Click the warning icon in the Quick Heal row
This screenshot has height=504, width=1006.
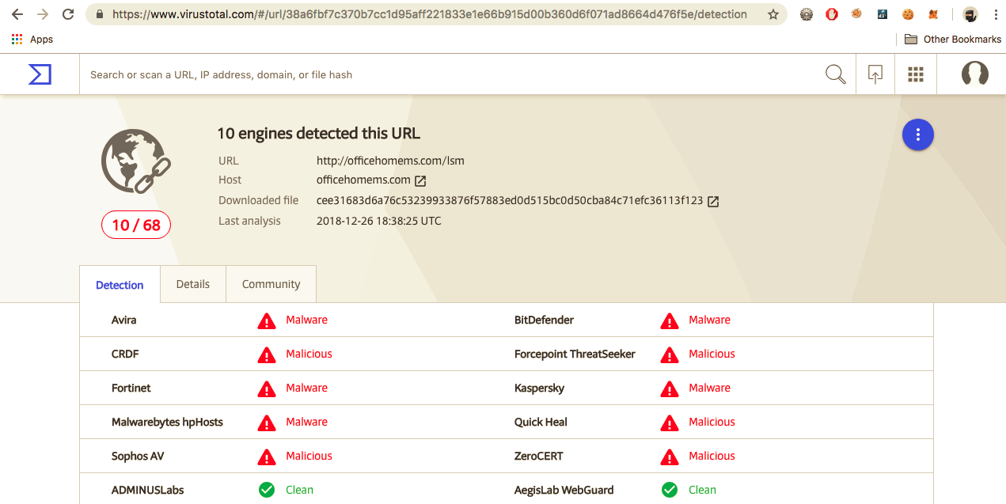(670, 423)
